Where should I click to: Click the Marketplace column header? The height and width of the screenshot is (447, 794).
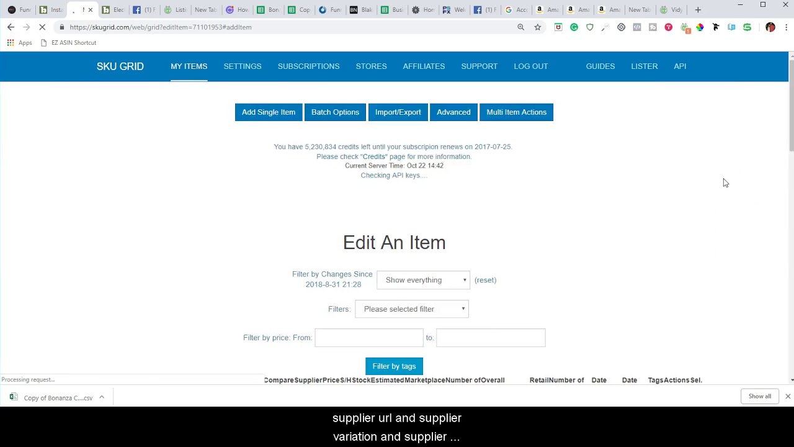[x=425, y=380]
